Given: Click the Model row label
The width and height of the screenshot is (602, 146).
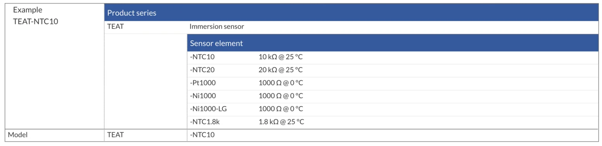Looking at the screenshot, I should tap(18, 135).
